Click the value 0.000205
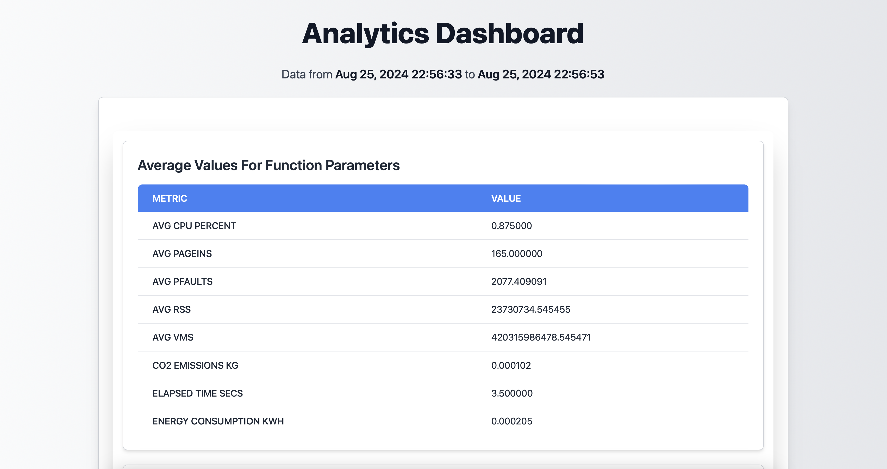Image resolution: width=887 pixels, height=469 pixels. (512, 421)
